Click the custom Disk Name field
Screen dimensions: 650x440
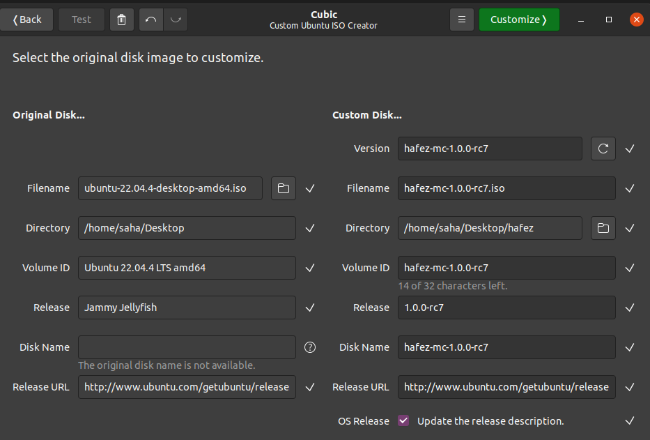(506, 347)
